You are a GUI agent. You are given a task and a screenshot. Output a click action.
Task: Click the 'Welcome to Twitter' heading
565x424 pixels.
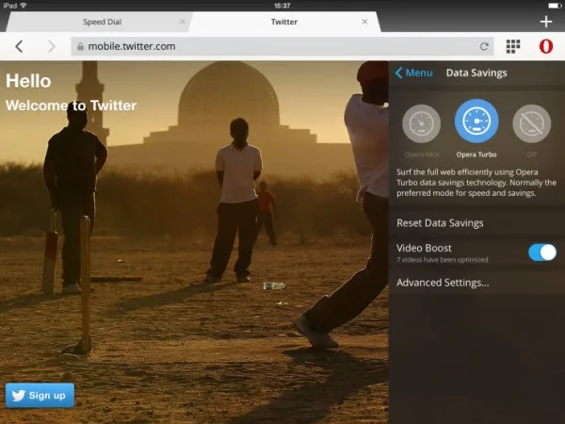[72, 106]
